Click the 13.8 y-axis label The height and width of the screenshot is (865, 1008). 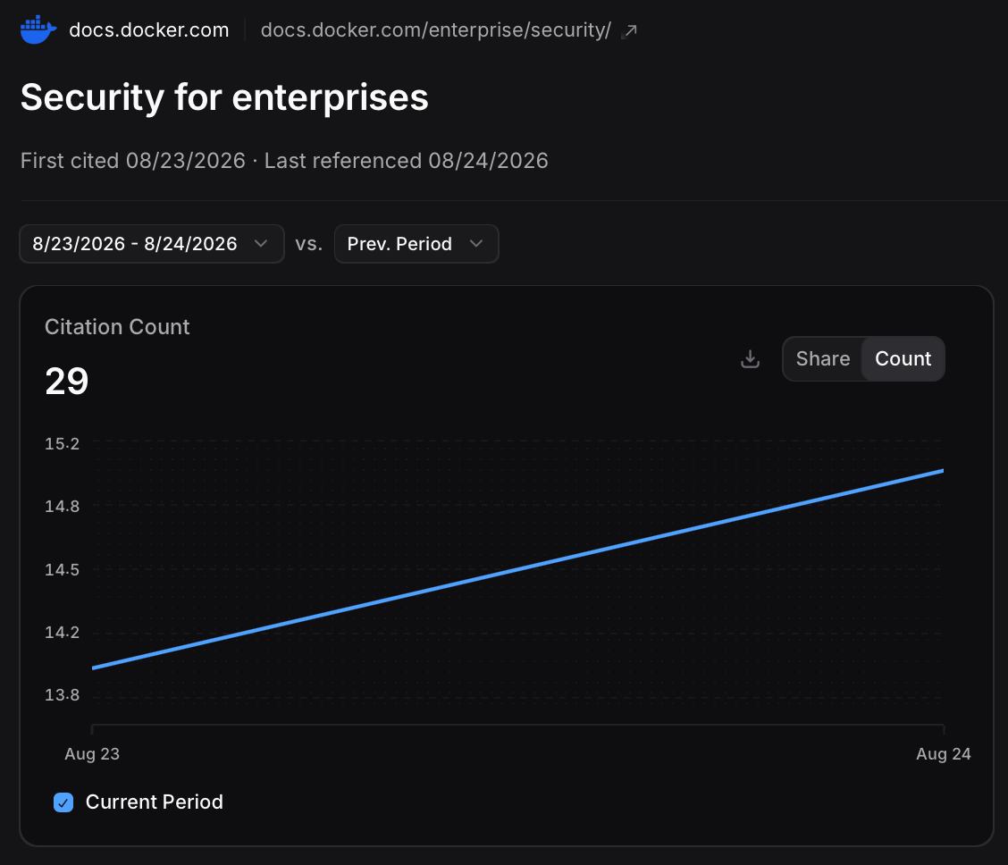pos(63,694)
